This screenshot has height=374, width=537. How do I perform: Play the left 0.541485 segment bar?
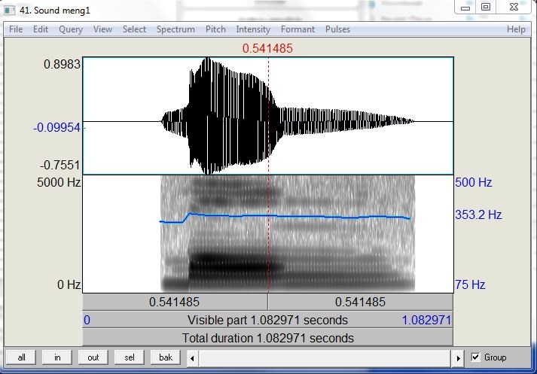175,302
